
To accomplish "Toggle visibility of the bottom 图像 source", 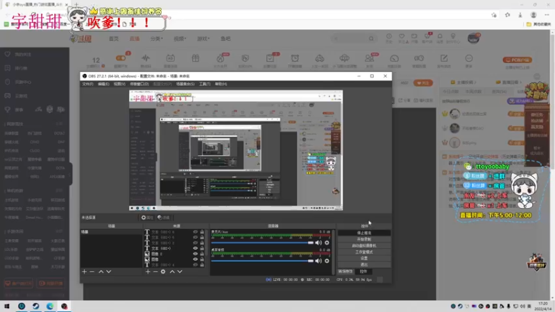I will tap(195, 259).
